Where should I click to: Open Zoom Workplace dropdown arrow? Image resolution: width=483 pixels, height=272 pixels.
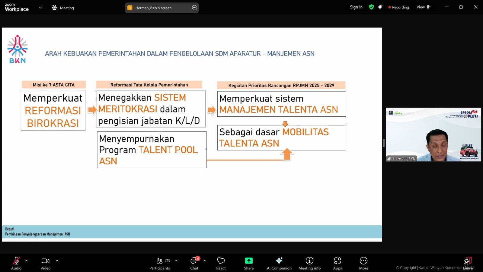40,8
